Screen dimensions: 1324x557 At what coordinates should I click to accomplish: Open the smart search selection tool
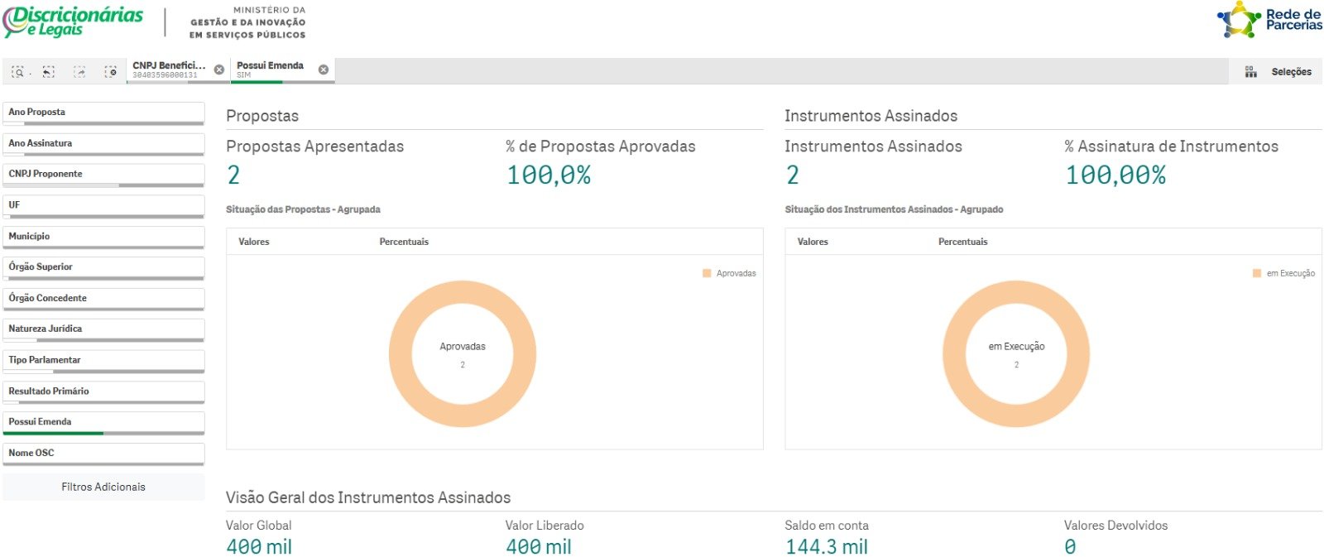point(17,72)
